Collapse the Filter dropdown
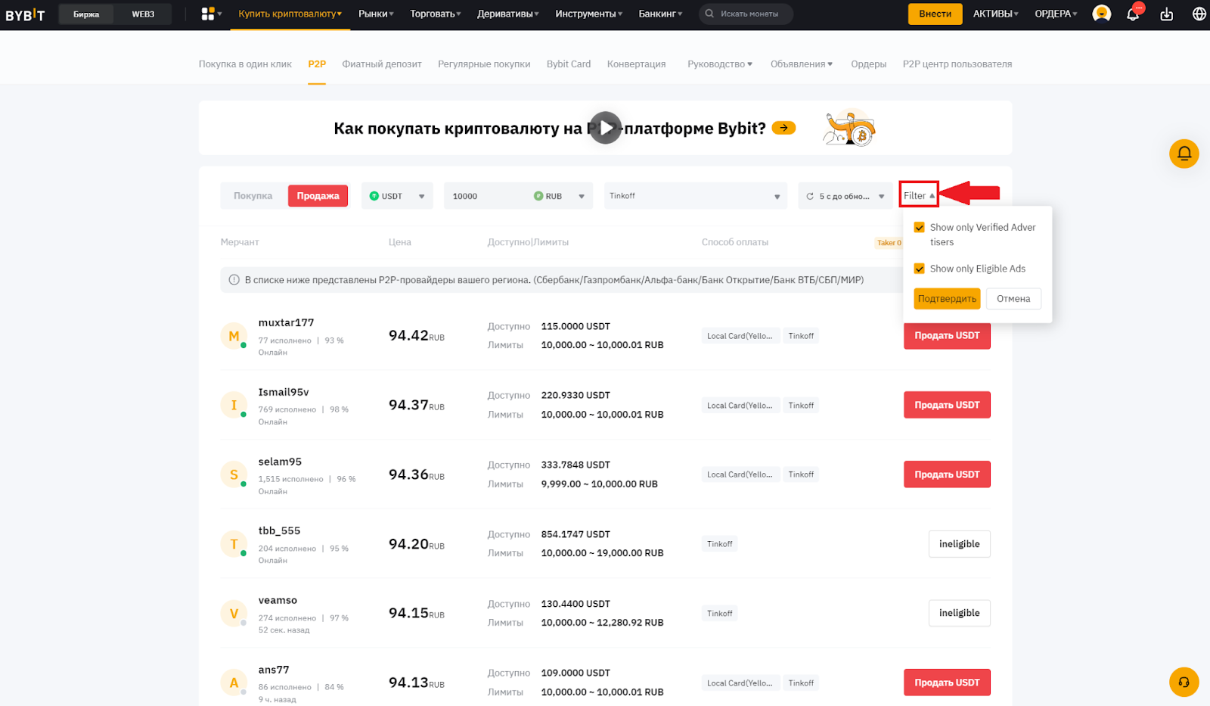 click(x=919, y=196)
